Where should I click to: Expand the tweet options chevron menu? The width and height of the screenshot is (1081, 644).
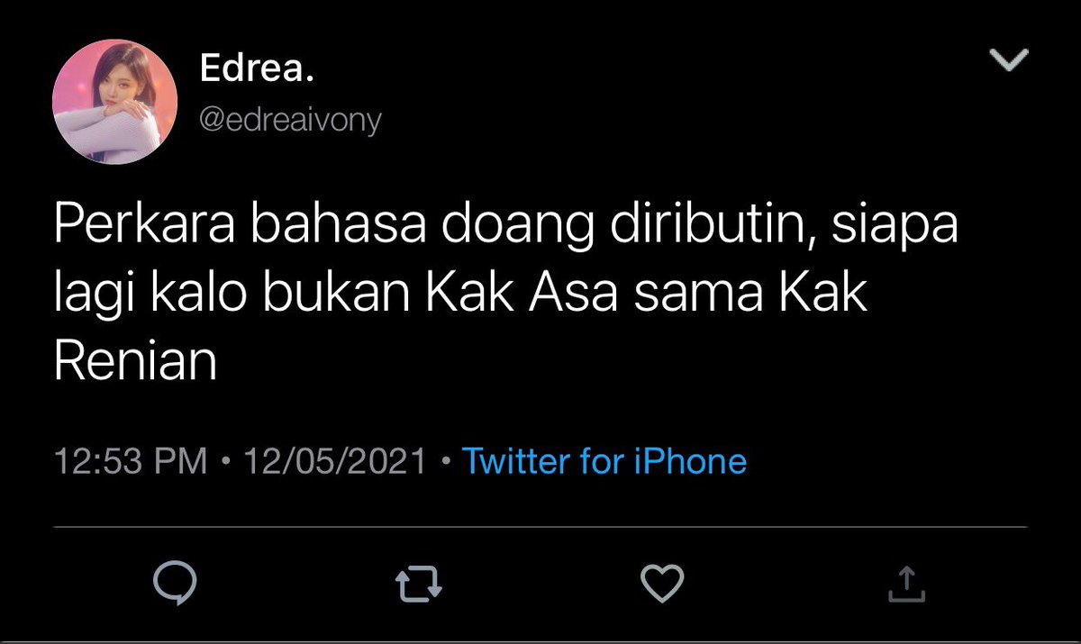tap(1009, 61)
